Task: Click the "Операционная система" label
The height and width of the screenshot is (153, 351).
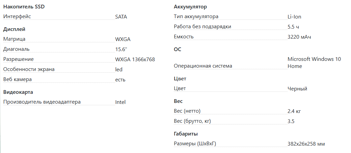Action: pyautogui.click(x=203, y=66)
